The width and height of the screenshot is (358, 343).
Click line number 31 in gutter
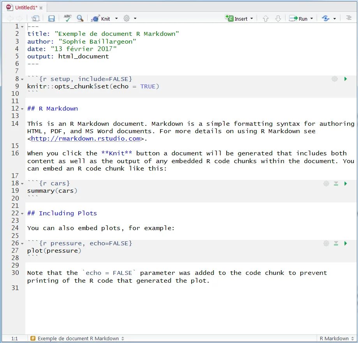pos(15,288)
